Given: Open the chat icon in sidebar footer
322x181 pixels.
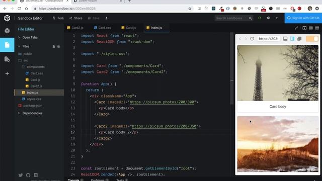Looking at the screenshot, I should pyautogui.click(x=36, y=175).
